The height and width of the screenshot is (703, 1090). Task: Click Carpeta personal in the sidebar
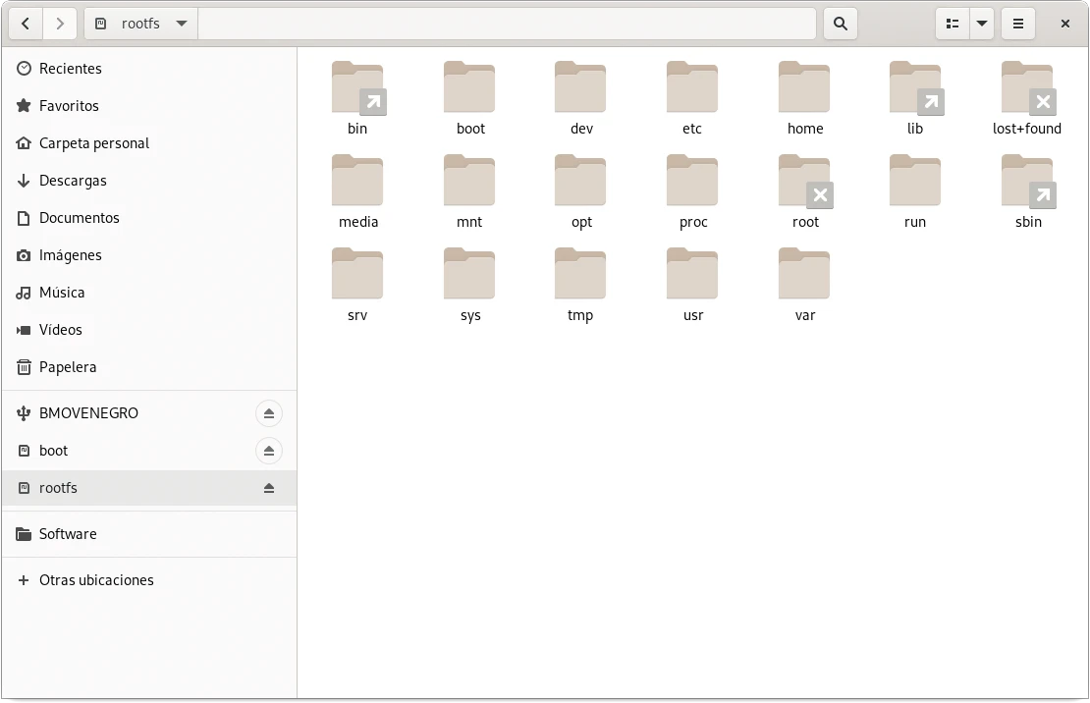(x=94, y=143)
